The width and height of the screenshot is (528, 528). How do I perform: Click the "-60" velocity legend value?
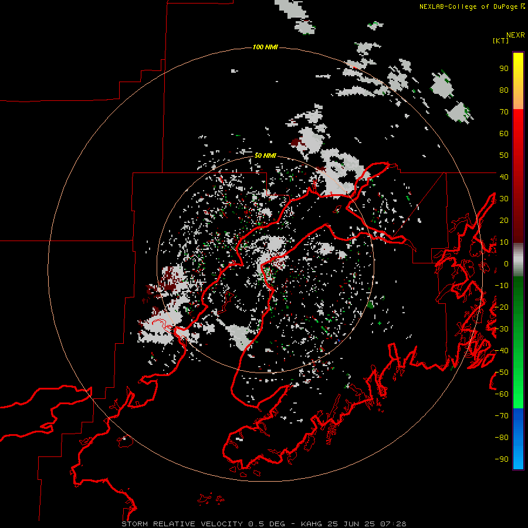click(x=502, y=394)
